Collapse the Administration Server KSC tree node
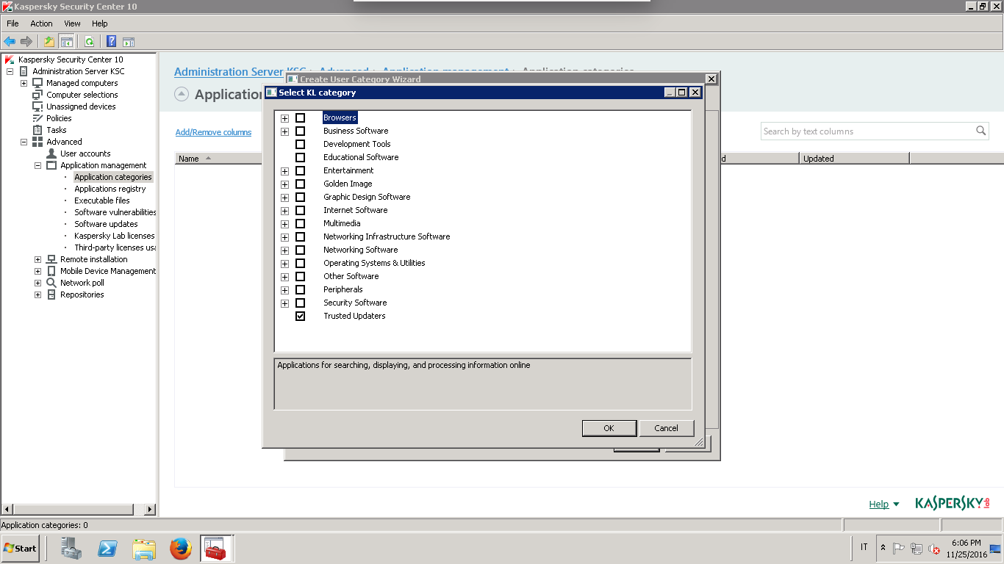The image size is (1004, 564). pyautogui.click(x=10, y=71)
